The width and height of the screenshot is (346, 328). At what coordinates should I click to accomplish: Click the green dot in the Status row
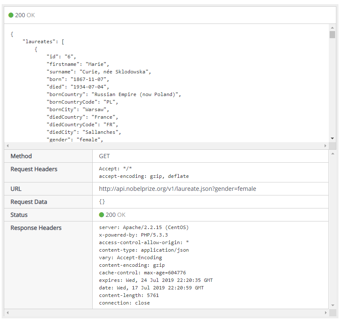101,215
